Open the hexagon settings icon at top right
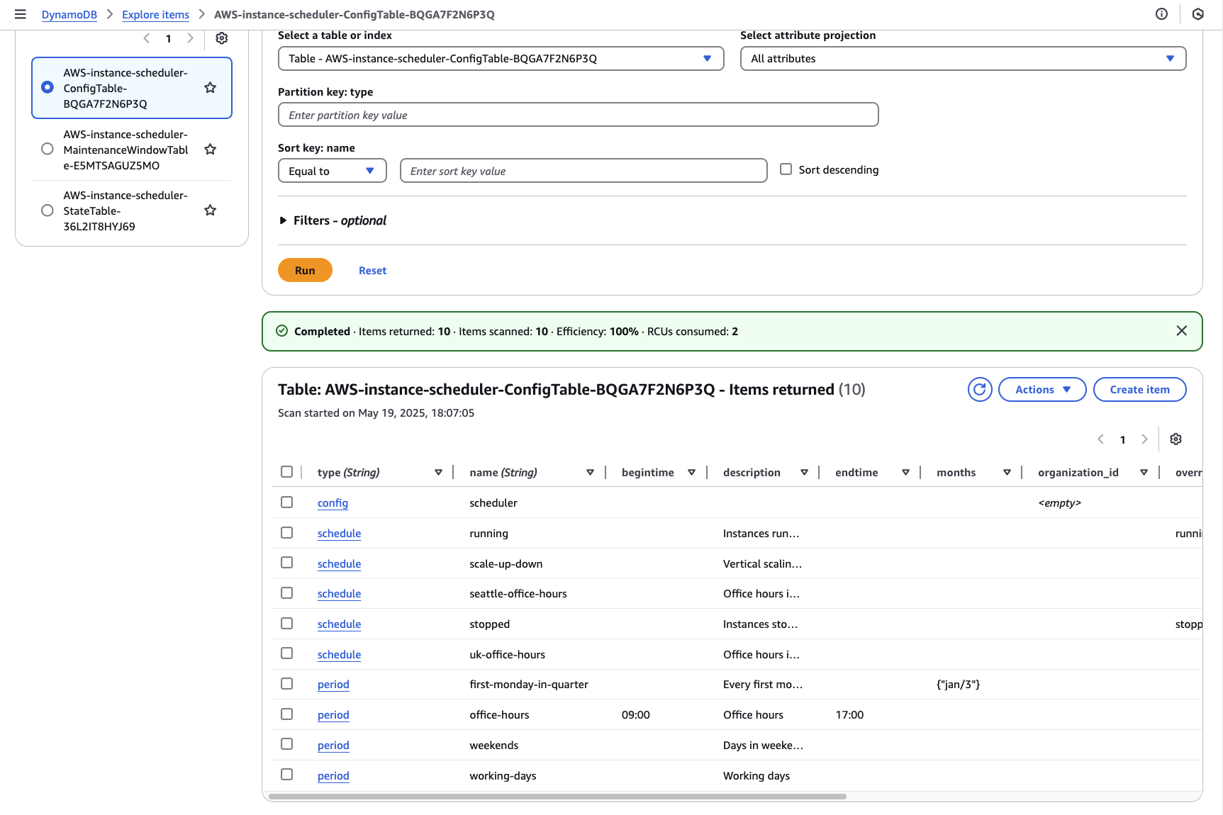This screenshot has height=815, width=1223. coord(1198,14)
